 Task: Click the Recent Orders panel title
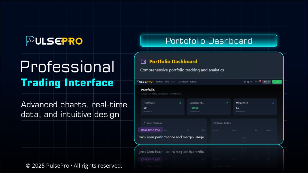223,123
